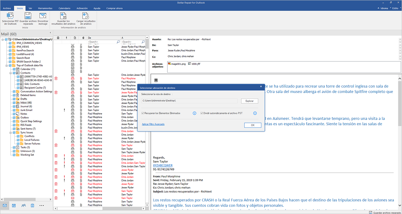The image size is (402, 214).
Task: Open the Herramientas ribbon tab
Action: pos(45,8)
